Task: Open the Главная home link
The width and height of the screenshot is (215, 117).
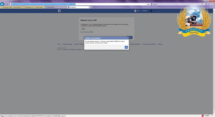Action: [x=144, y=11]
